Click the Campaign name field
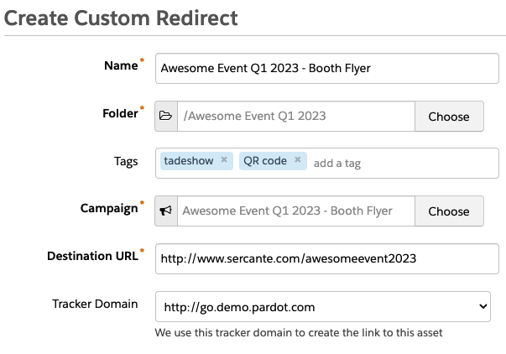The width and height of the screenshot is (506, 354). [x=295, y=211]
